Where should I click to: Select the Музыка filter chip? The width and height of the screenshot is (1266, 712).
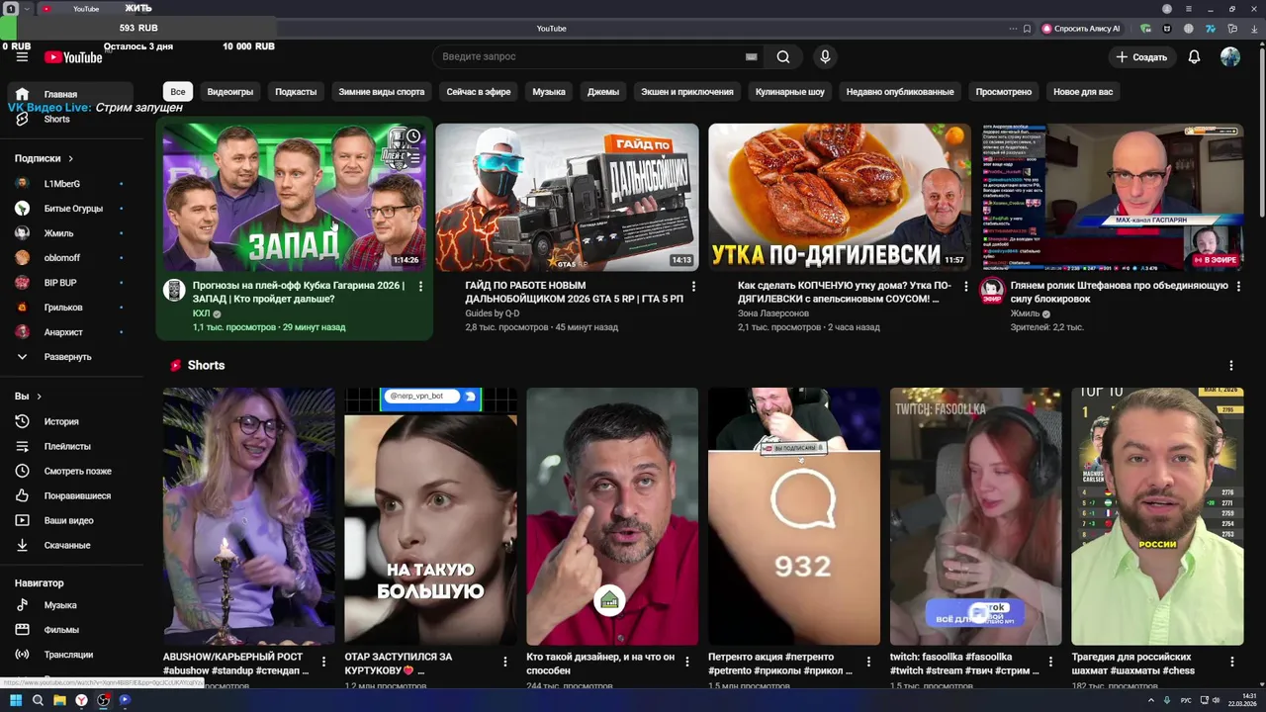coord(549,92)
